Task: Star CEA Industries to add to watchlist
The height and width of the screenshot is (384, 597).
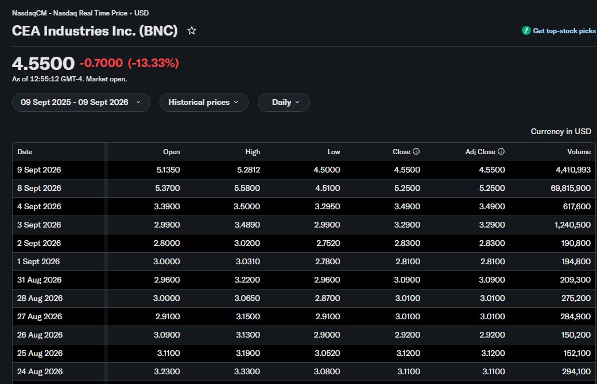Action: coord(192,30)
